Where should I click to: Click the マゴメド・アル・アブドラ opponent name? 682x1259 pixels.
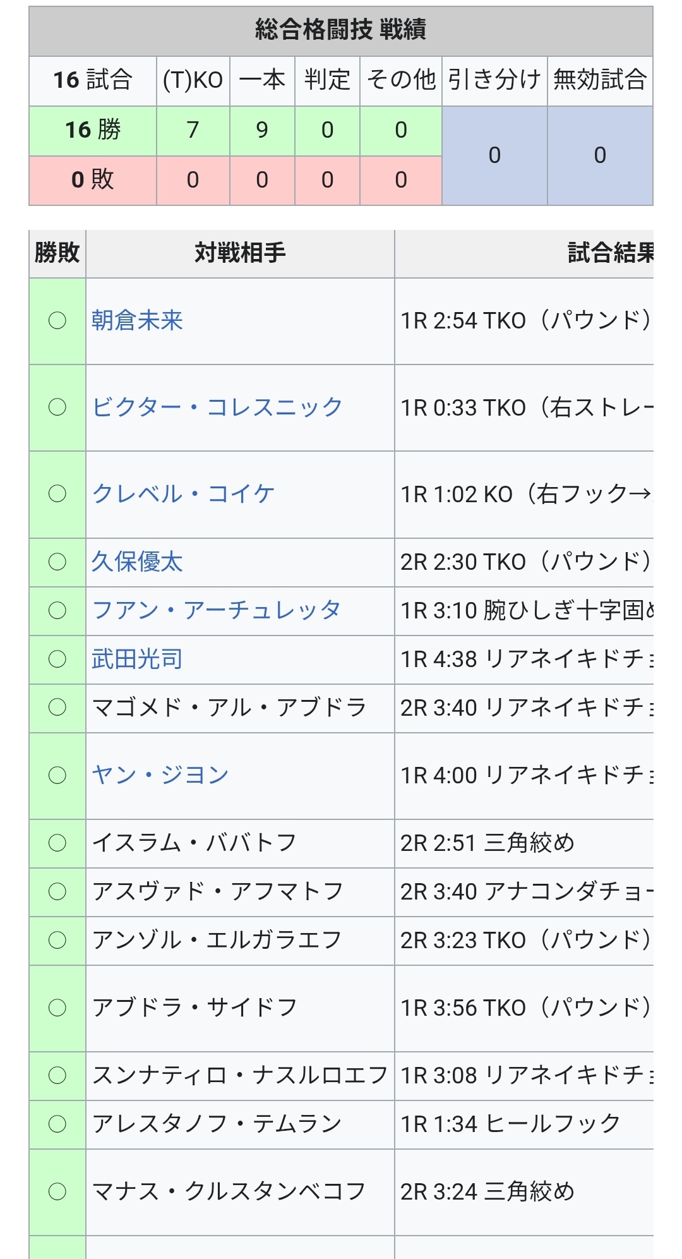tap(229, 708)
